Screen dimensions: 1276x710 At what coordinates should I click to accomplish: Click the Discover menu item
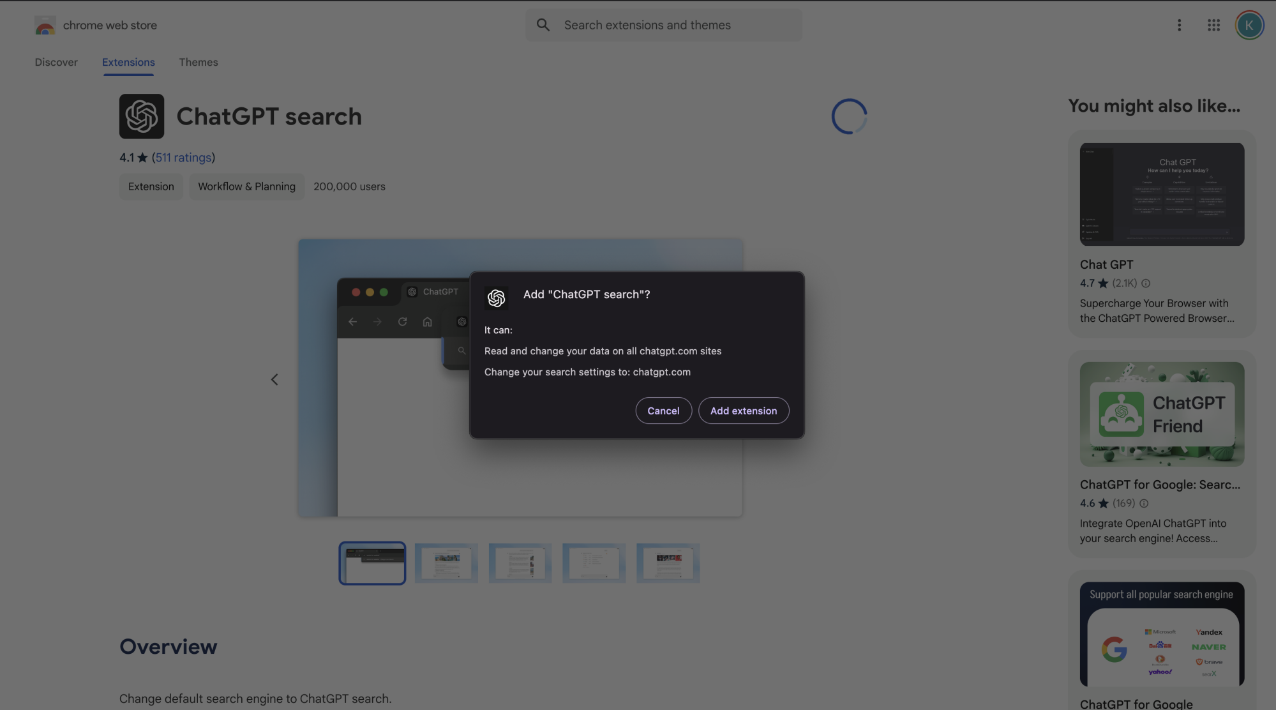click(56, 62)
